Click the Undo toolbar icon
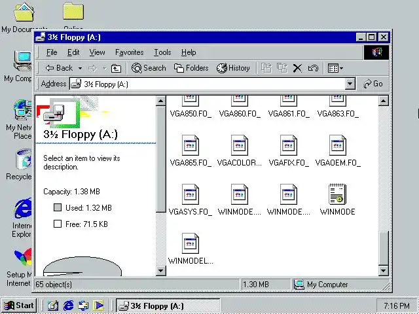 [x=313, y=68]
